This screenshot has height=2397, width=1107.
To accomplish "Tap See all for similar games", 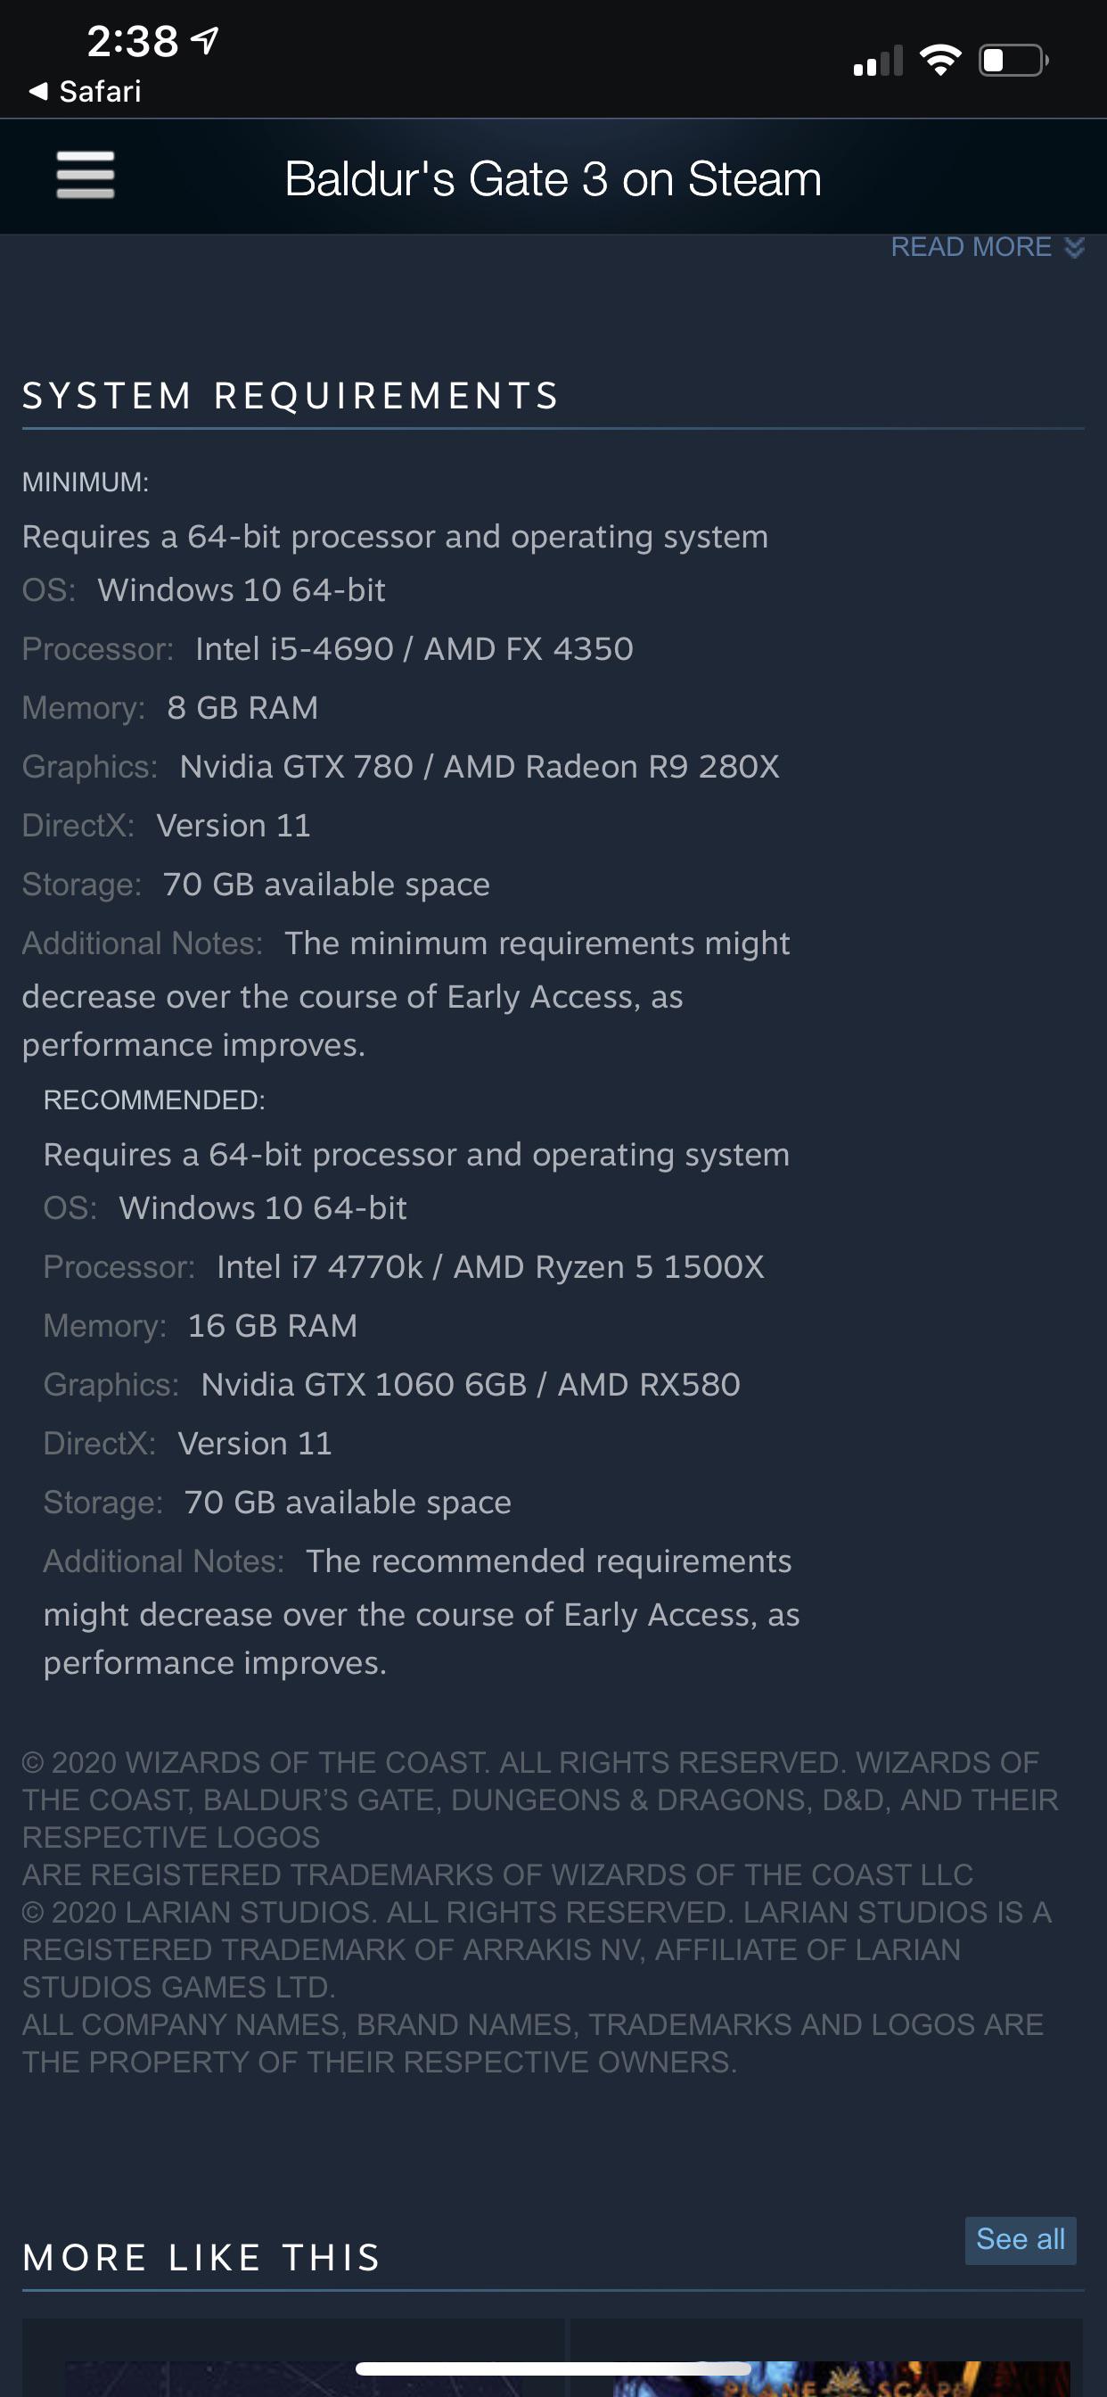I will click(x=1021, y=2240).
